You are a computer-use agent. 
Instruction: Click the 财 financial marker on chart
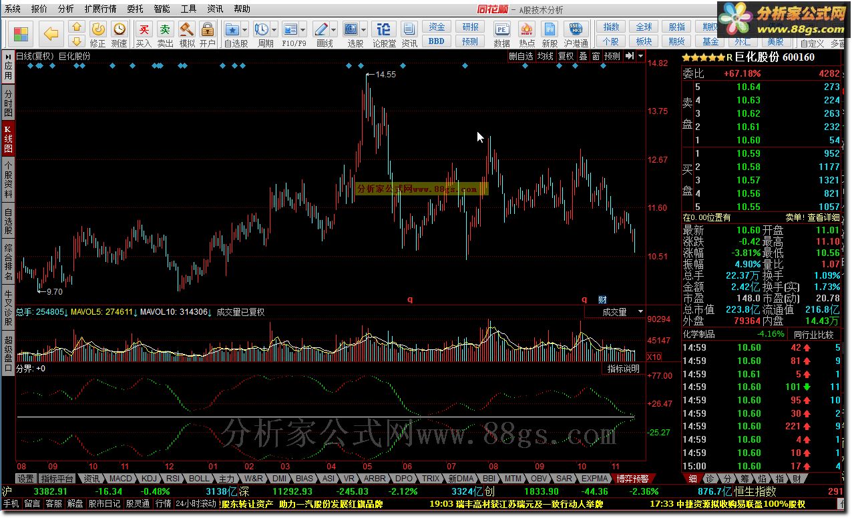point(602,300)
